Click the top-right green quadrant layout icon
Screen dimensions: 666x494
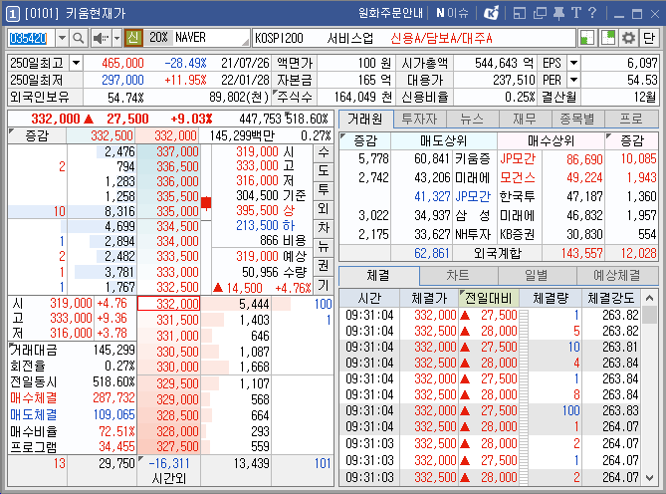(608, 38)
